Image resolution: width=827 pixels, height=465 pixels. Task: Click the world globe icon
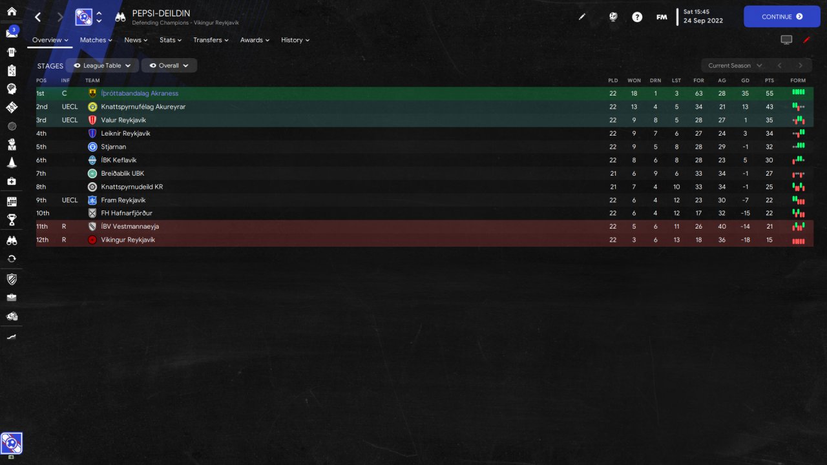point(613,17)
